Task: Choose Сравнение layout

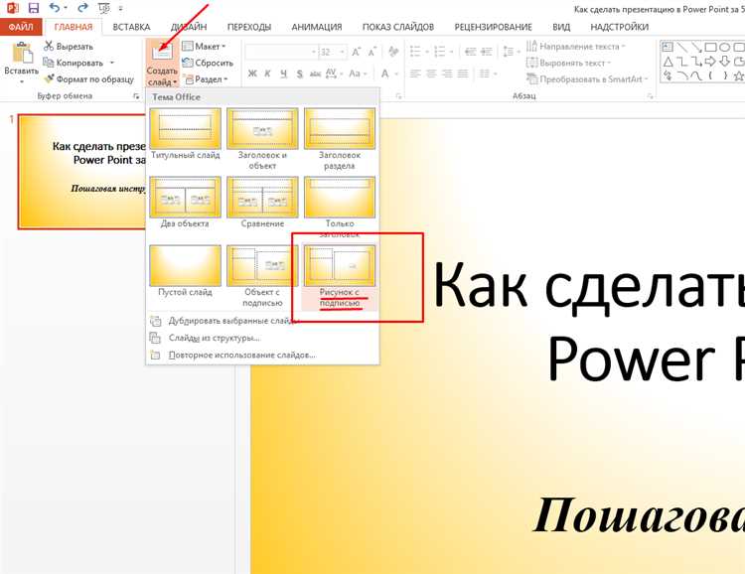Action: [x=262, y=203]
